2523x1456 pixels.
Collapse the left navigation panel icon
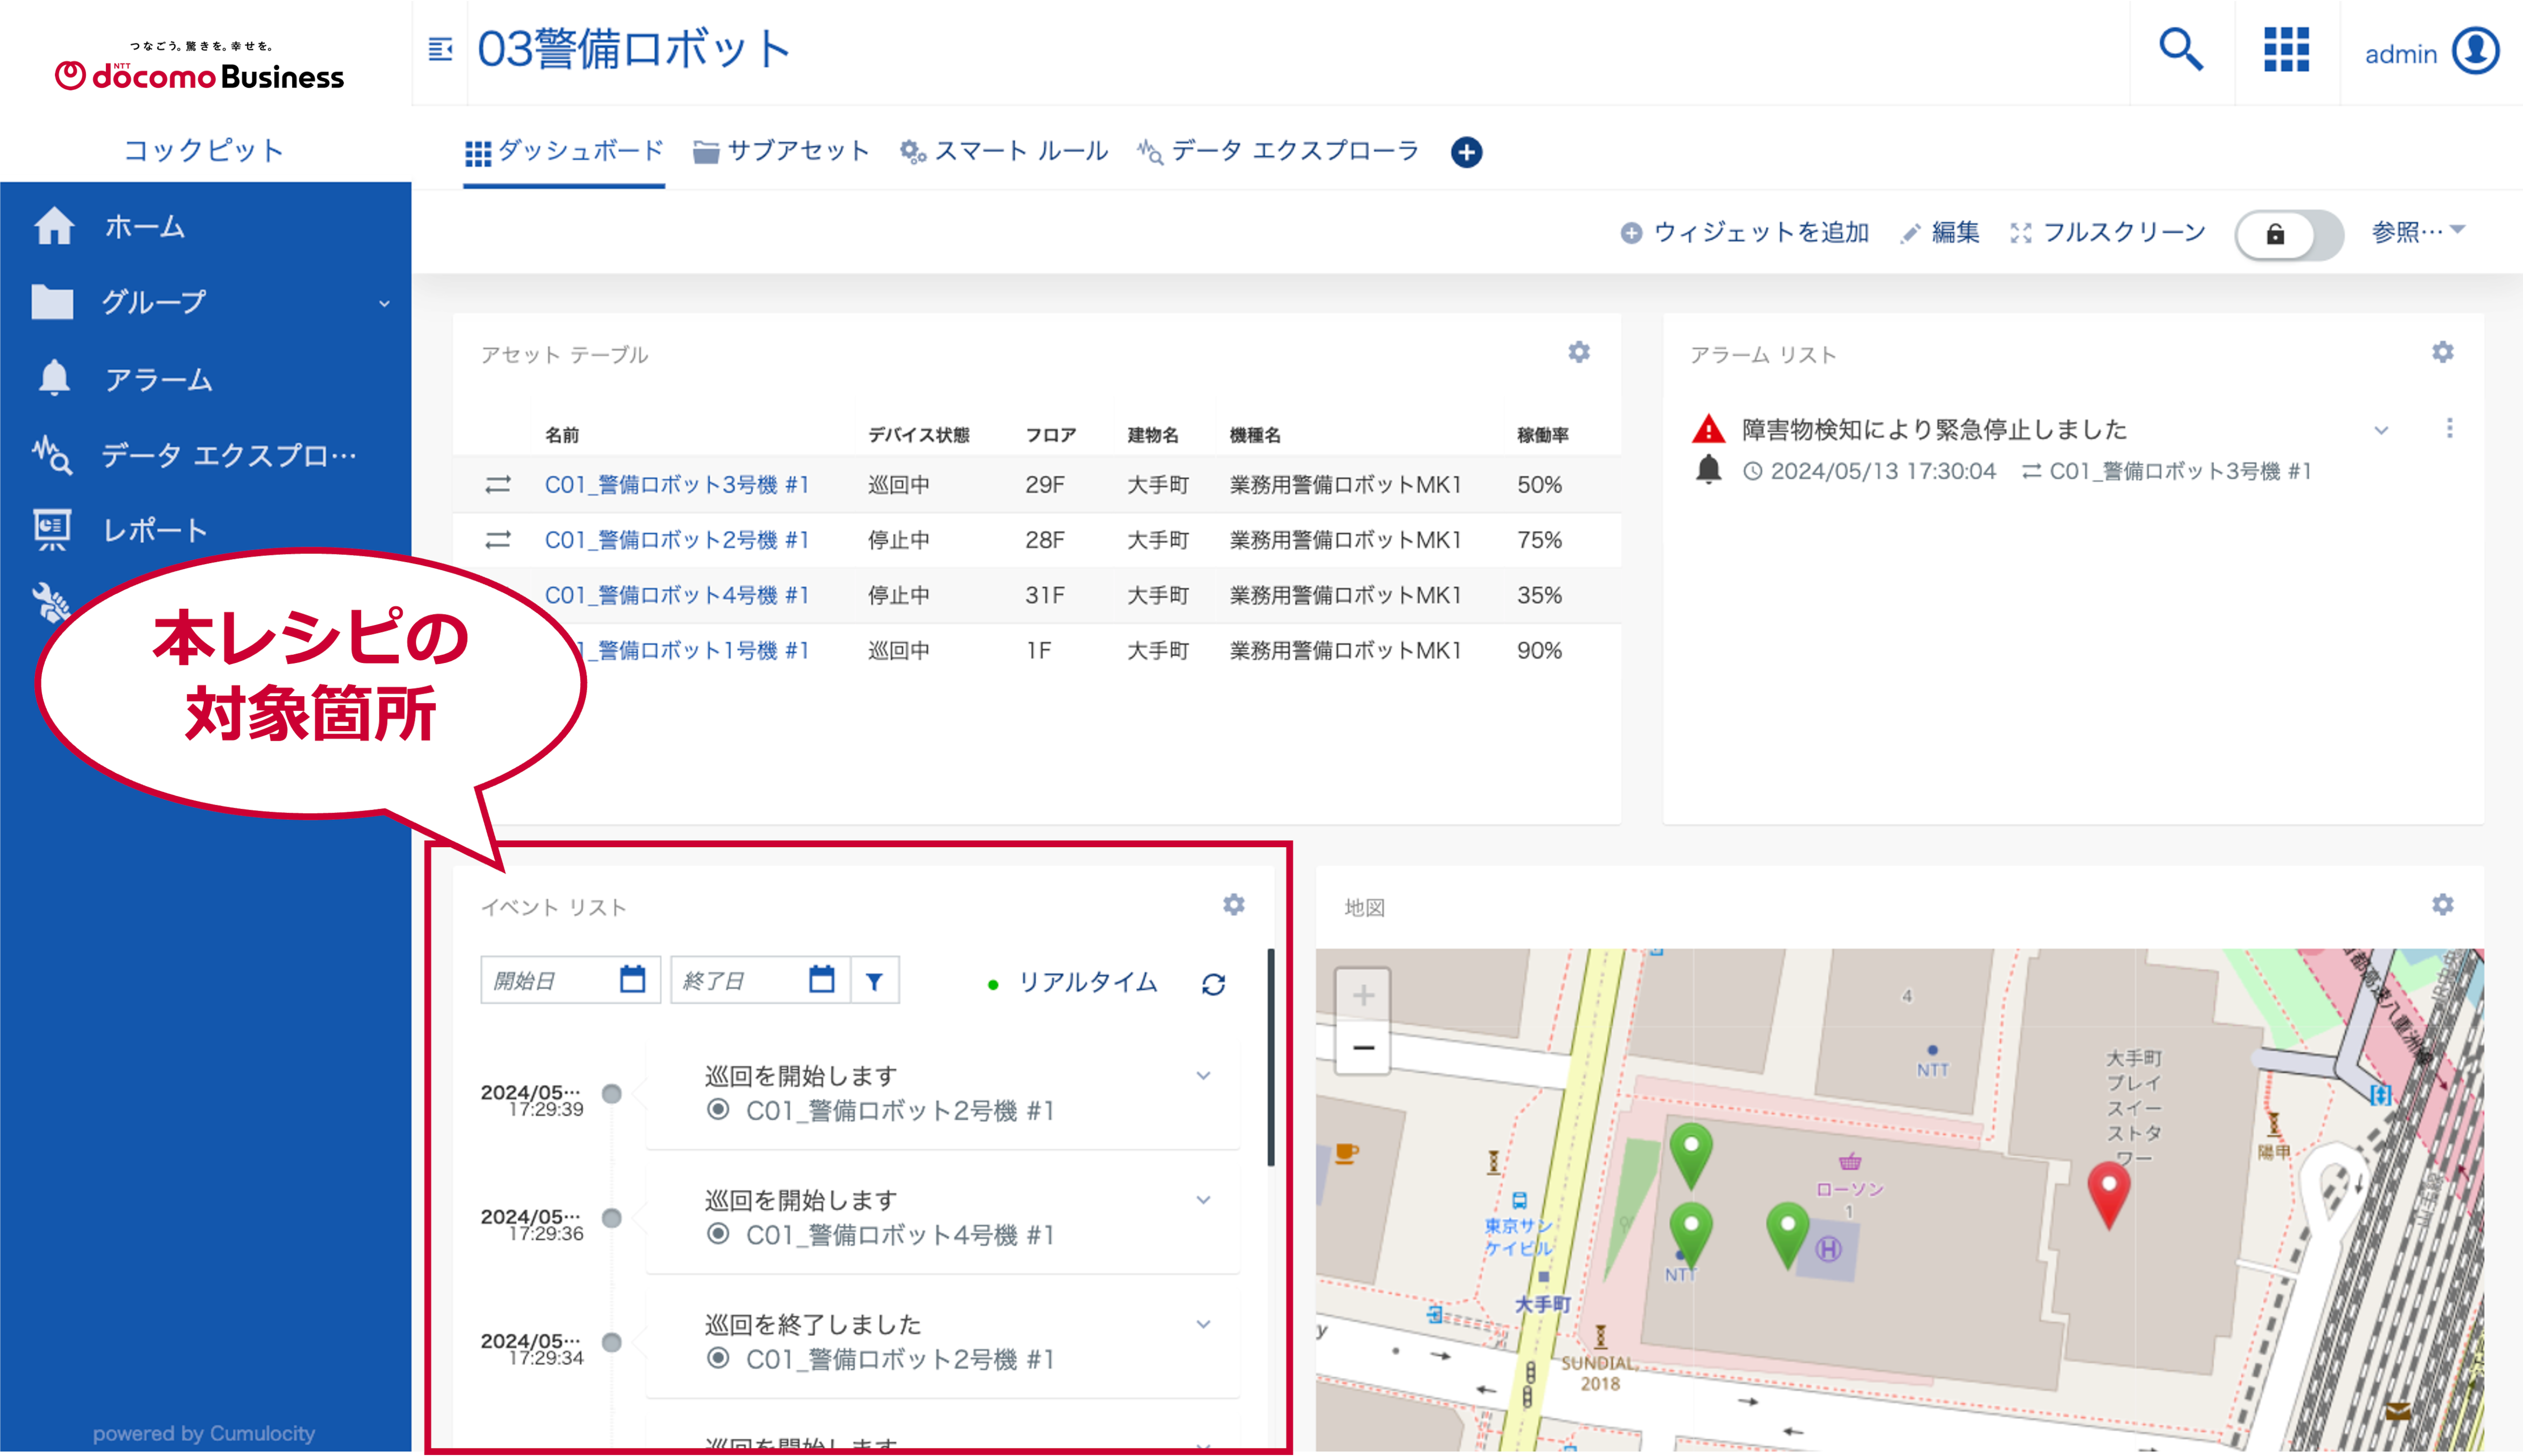(440, 49)
